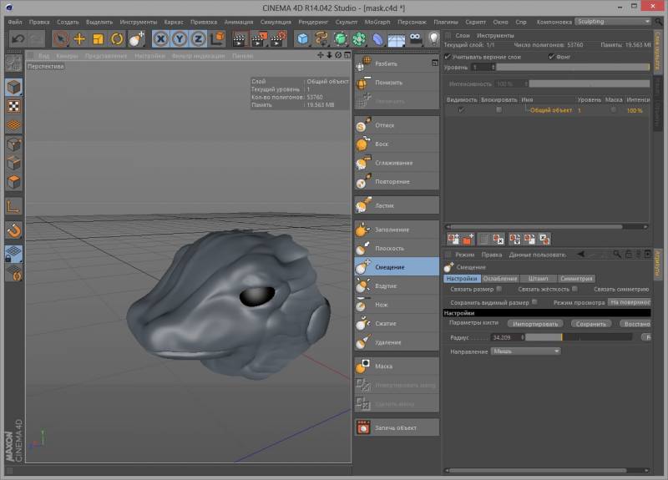This screenshot has width=668, height=480.
Task: Open the Рендеринг menu
Action: [x=313, y=22]
